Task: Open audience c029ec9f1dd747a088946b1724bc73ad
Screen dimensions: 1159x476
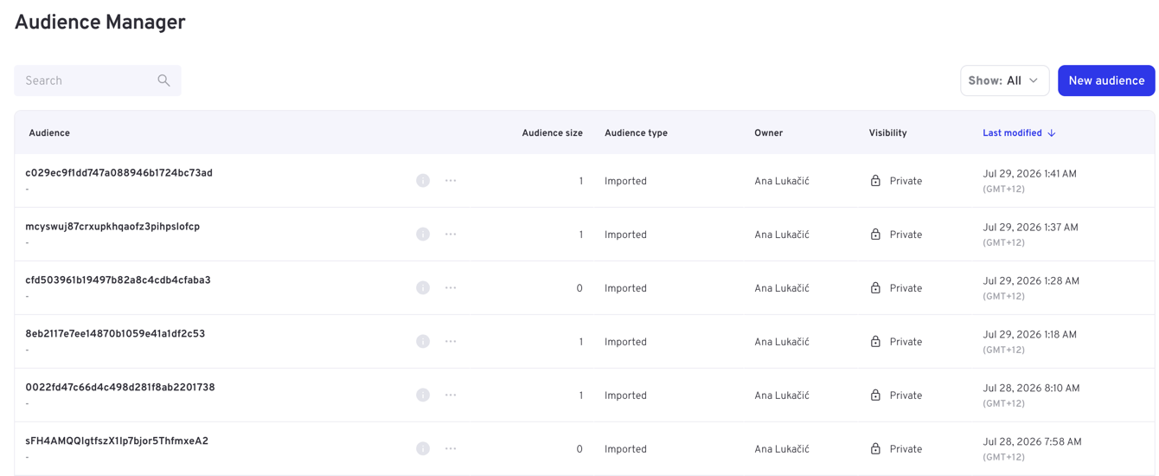Action: 118,173
